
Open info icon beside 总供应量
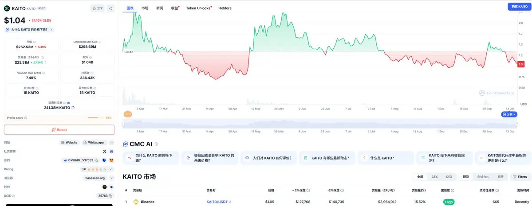(x=36, y=88)
